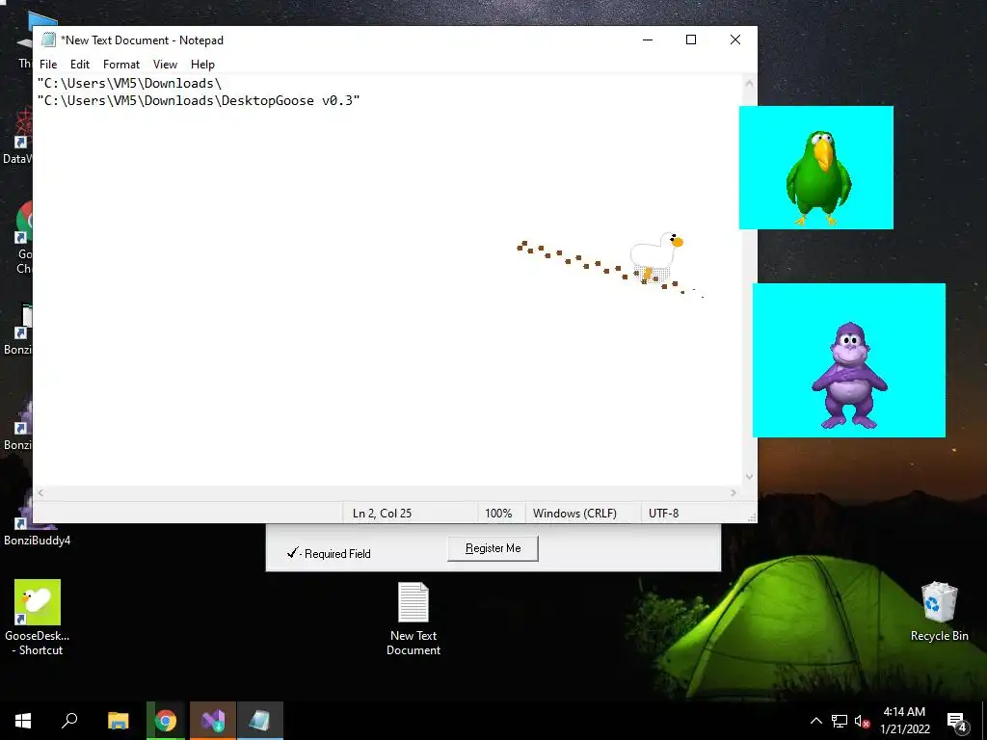Viewport: 987px width, 740px height.
Task: Show hidden system tray icons chevron
Action: point(815,721)
